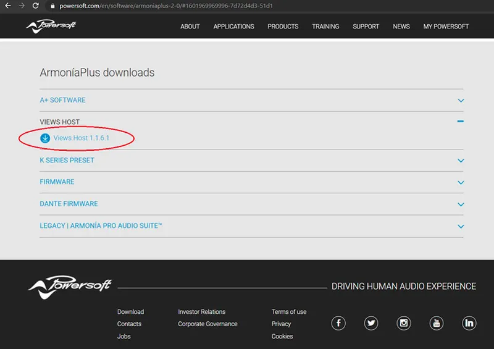Click the Powersoft logo in header
This screenshot has height=349, width=494.
click(x=51, y=26)
